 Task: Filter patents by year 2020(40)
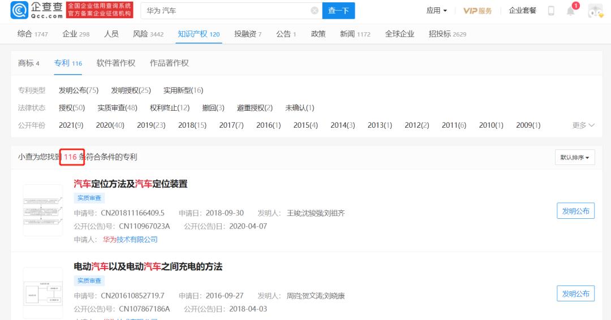click(x=110, y=125)
